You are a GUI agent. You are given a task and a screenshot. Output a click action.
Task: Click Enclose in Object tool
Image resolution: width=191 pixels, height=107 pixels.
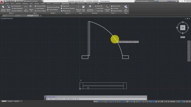pyautogui.click(x=40, y=11)
